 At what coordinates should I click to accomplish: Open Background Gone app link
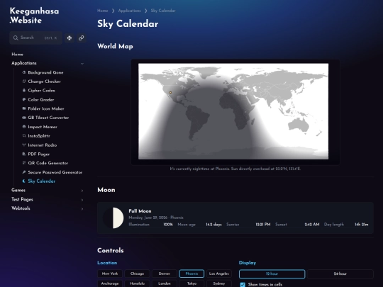pos(45,72)
